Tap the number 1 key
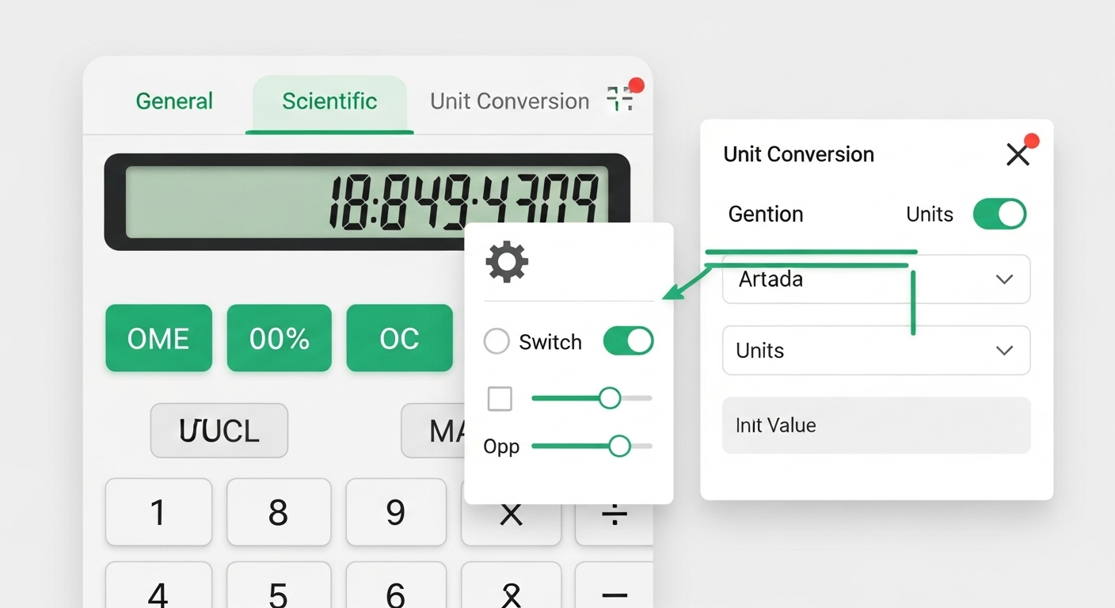The width and height of the screenshot is (1115, 608). 158,512
